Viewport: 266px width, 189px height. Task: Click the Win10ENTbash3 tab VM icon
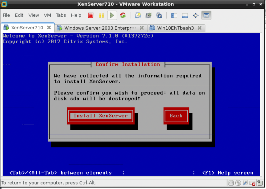152,28
